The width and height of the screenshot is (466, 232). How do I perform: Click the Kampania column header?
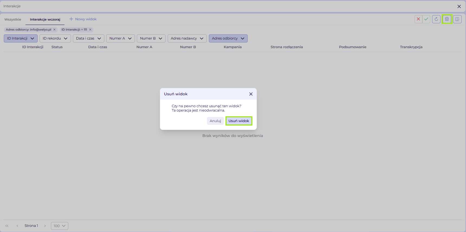(x=232, y=47)
